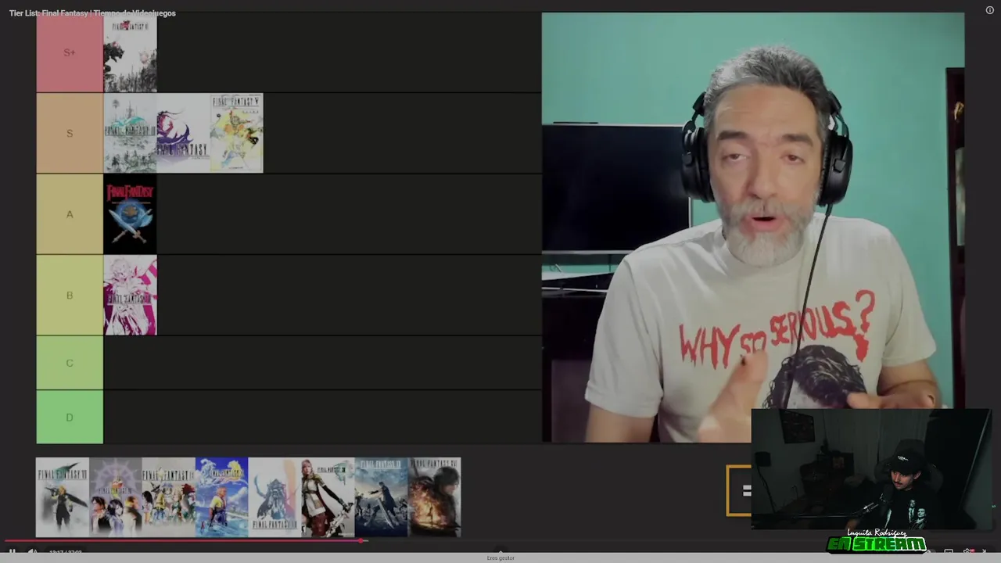Click the main presenter video feed
1001x563 pixels.
click(753, 227)
